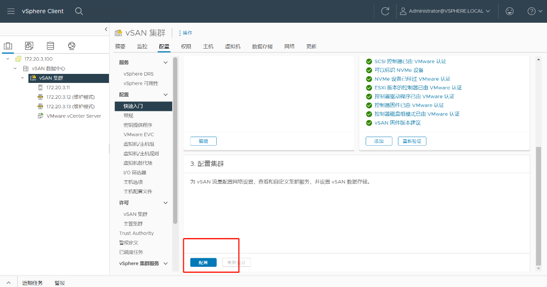Click 重新验证 beside 添加 button

pos(412,141)
